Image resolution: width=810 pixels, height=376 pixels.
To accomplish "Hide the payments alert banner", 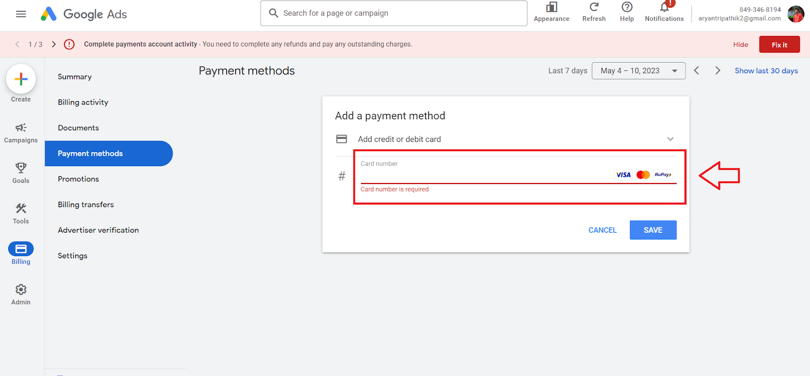I will 741,44.
